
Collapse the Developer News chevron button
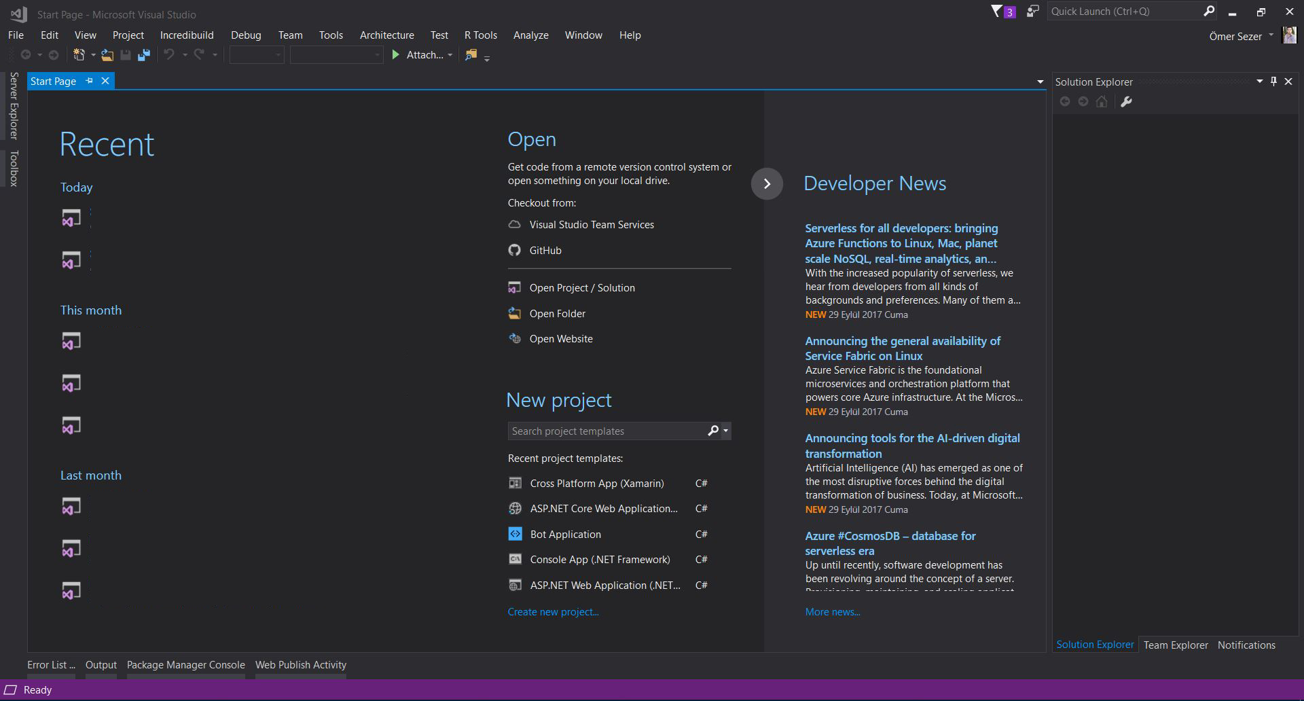click(x=767, y=183)
